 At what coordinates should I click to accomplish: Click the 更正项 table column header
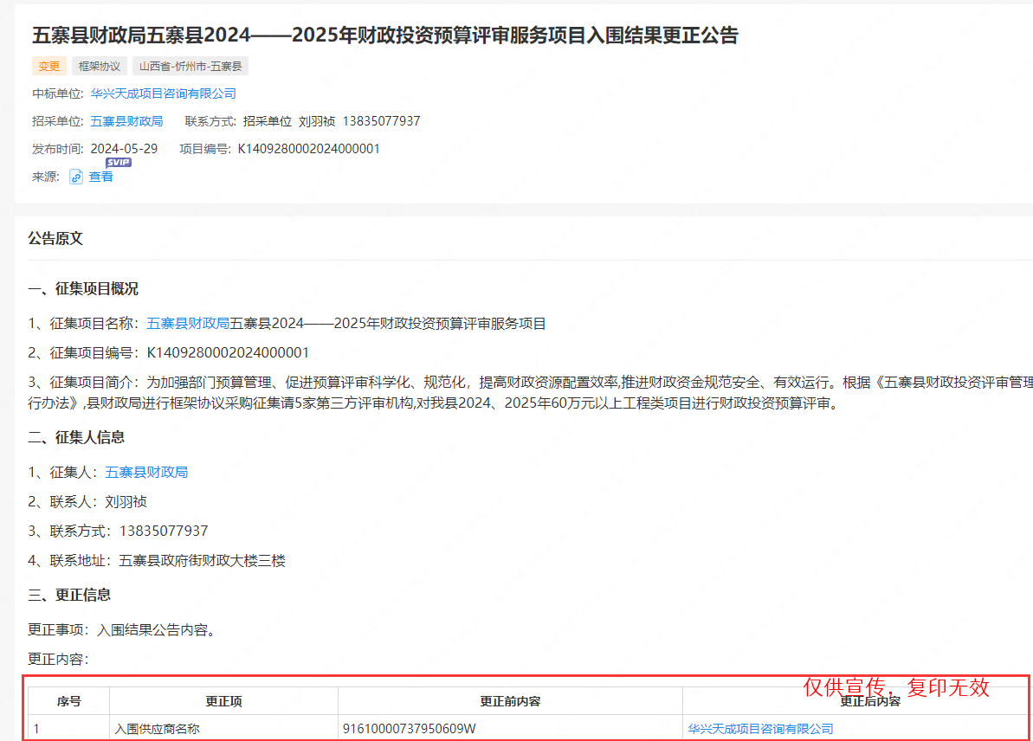click(223, 701)
